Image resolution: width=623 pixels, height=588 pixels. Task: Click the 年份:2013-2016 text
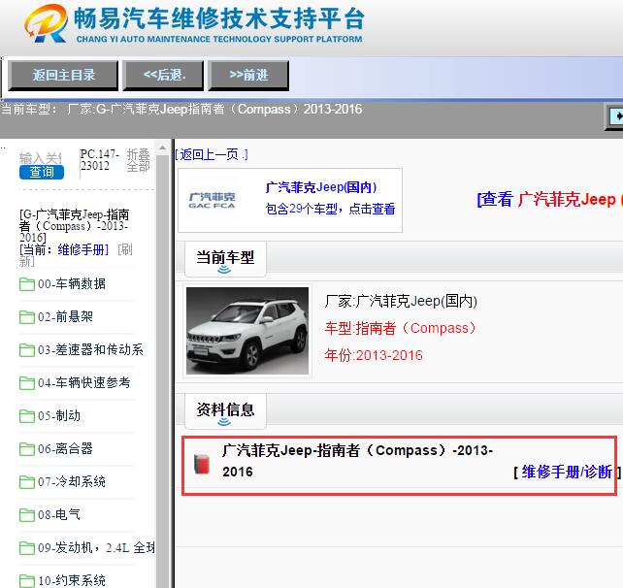coord(374,355)
